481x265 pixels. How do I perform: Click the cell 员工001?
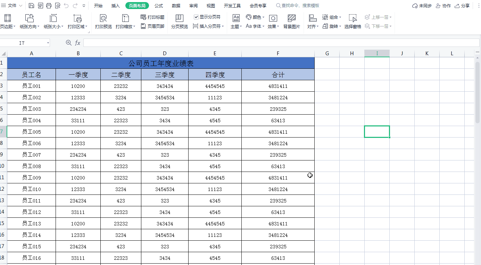pos(32,86)
